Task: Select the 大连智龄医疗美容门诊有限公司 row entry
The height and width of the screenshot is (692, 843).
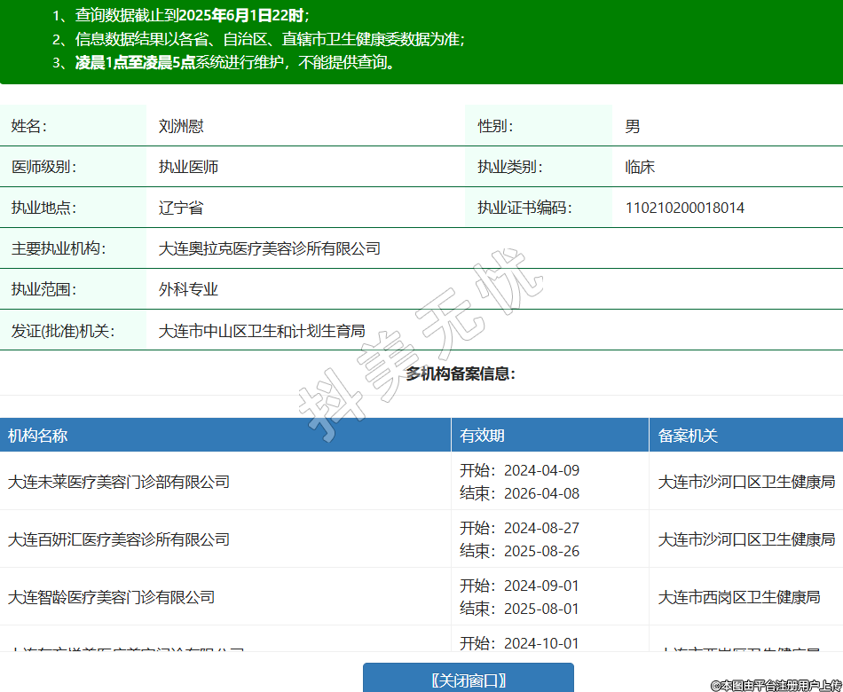Action: (112, 597)
